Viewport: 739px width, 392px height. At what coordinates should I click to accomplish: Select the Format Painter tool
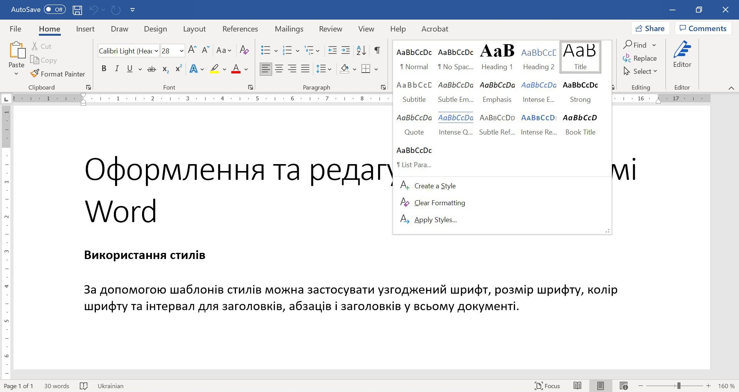pyautogui.click(x=58, y=74)
